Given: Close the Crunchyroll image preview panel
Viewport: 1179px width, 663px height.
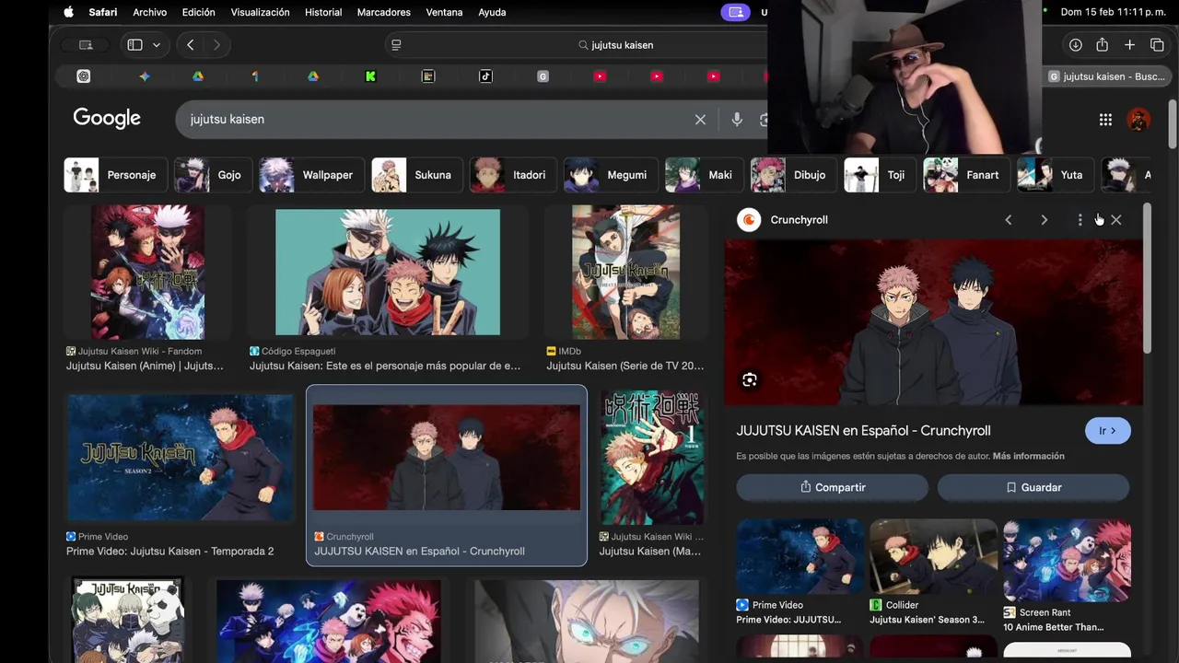Looking at the screenshot, I should pos(1116,220).
